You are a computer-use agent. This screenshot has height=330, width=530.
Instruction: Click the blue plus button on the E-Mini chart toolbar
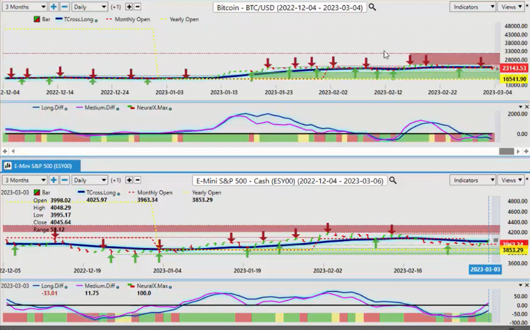tap(53, 180)
